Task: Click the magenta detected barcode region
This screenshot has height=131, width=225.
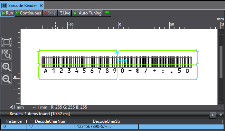Action: pyautogui.click(x=117, y=62)
